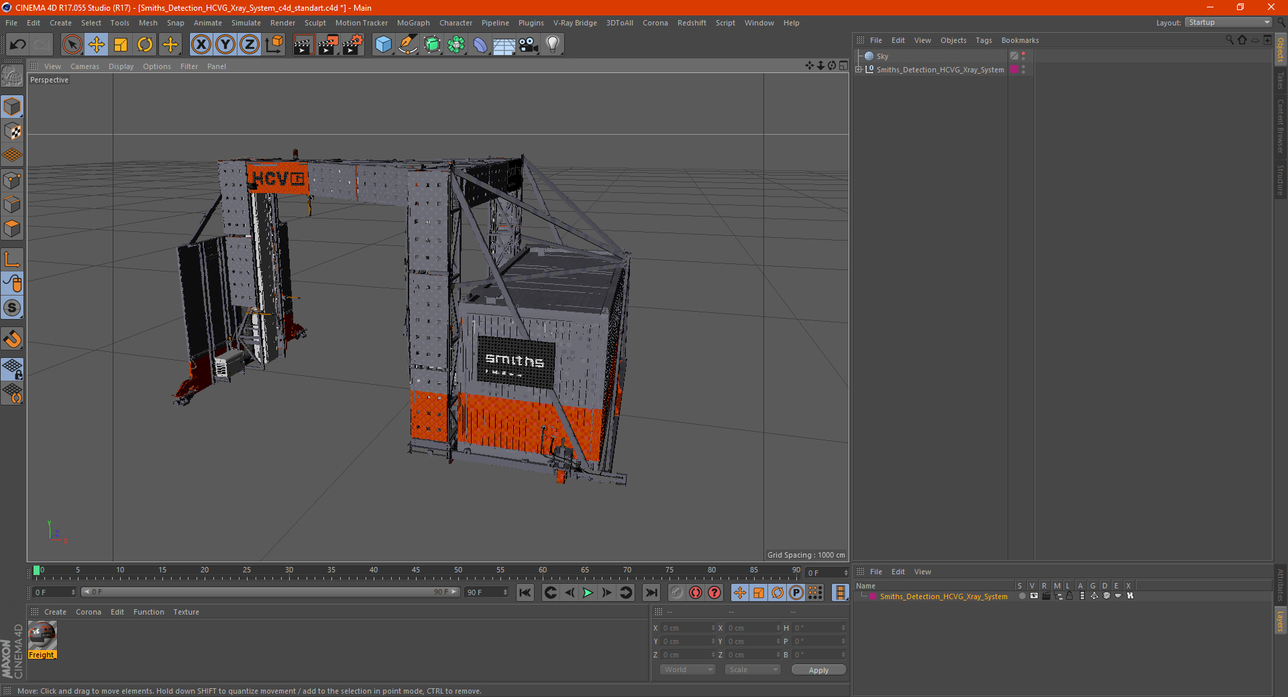This screenshot has width=1288, height=697.
Task: Click timeline frame 45 marker
Action: [x=416, y=572]
